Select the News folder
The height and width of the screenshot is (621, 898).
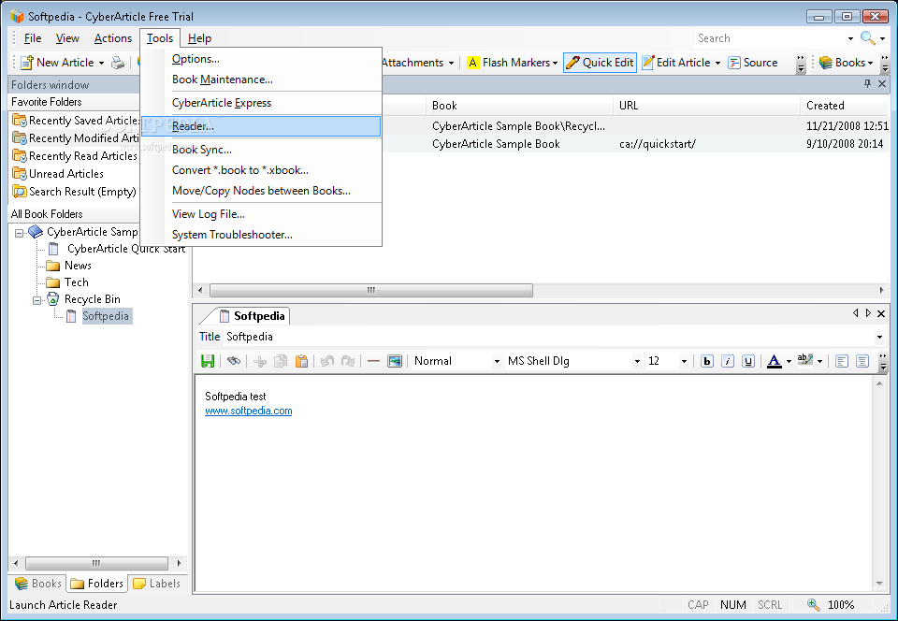pos(68,266)
